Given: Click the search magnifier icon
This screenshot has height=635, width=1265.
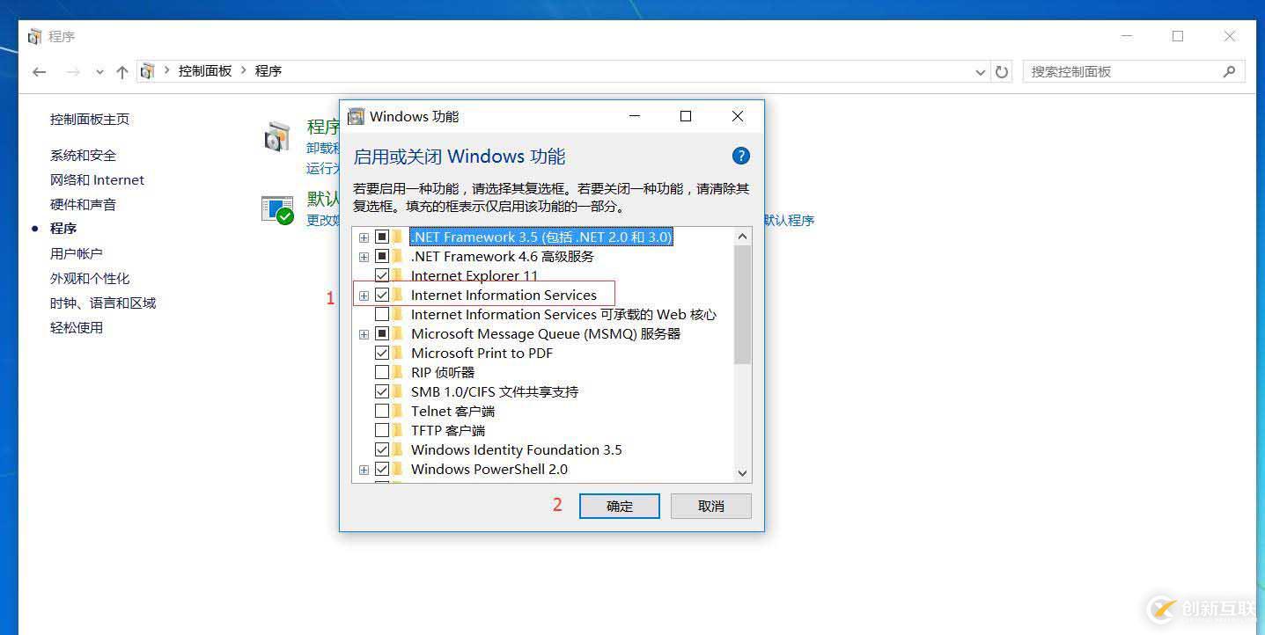Looking at the screenshot, I should click(1230, 71).
